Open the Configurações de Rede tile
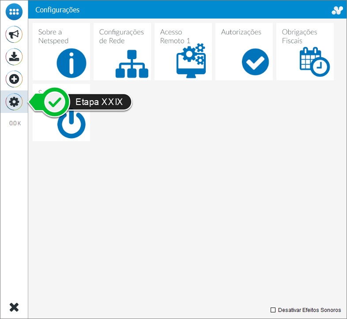Image resolution: width=347 pixels, height=319 pixels. click(122, 52)
